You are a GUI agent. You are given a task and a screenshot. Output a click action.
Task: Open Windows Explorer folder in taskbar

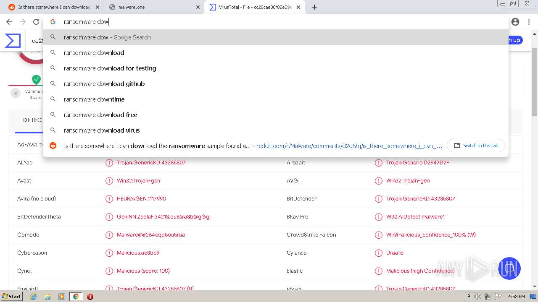[47, 297]
